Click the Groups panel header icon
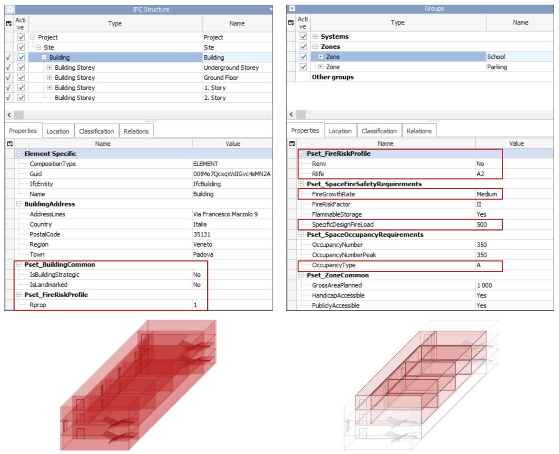 [292, 8]
